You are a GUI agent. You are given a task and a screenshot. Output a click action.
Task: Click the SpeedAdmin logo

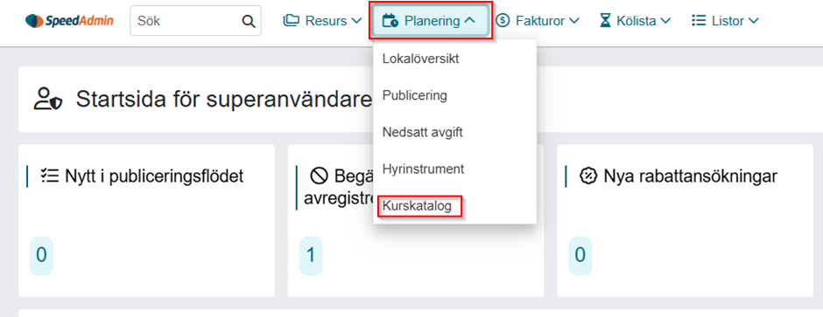click(69, 21)
